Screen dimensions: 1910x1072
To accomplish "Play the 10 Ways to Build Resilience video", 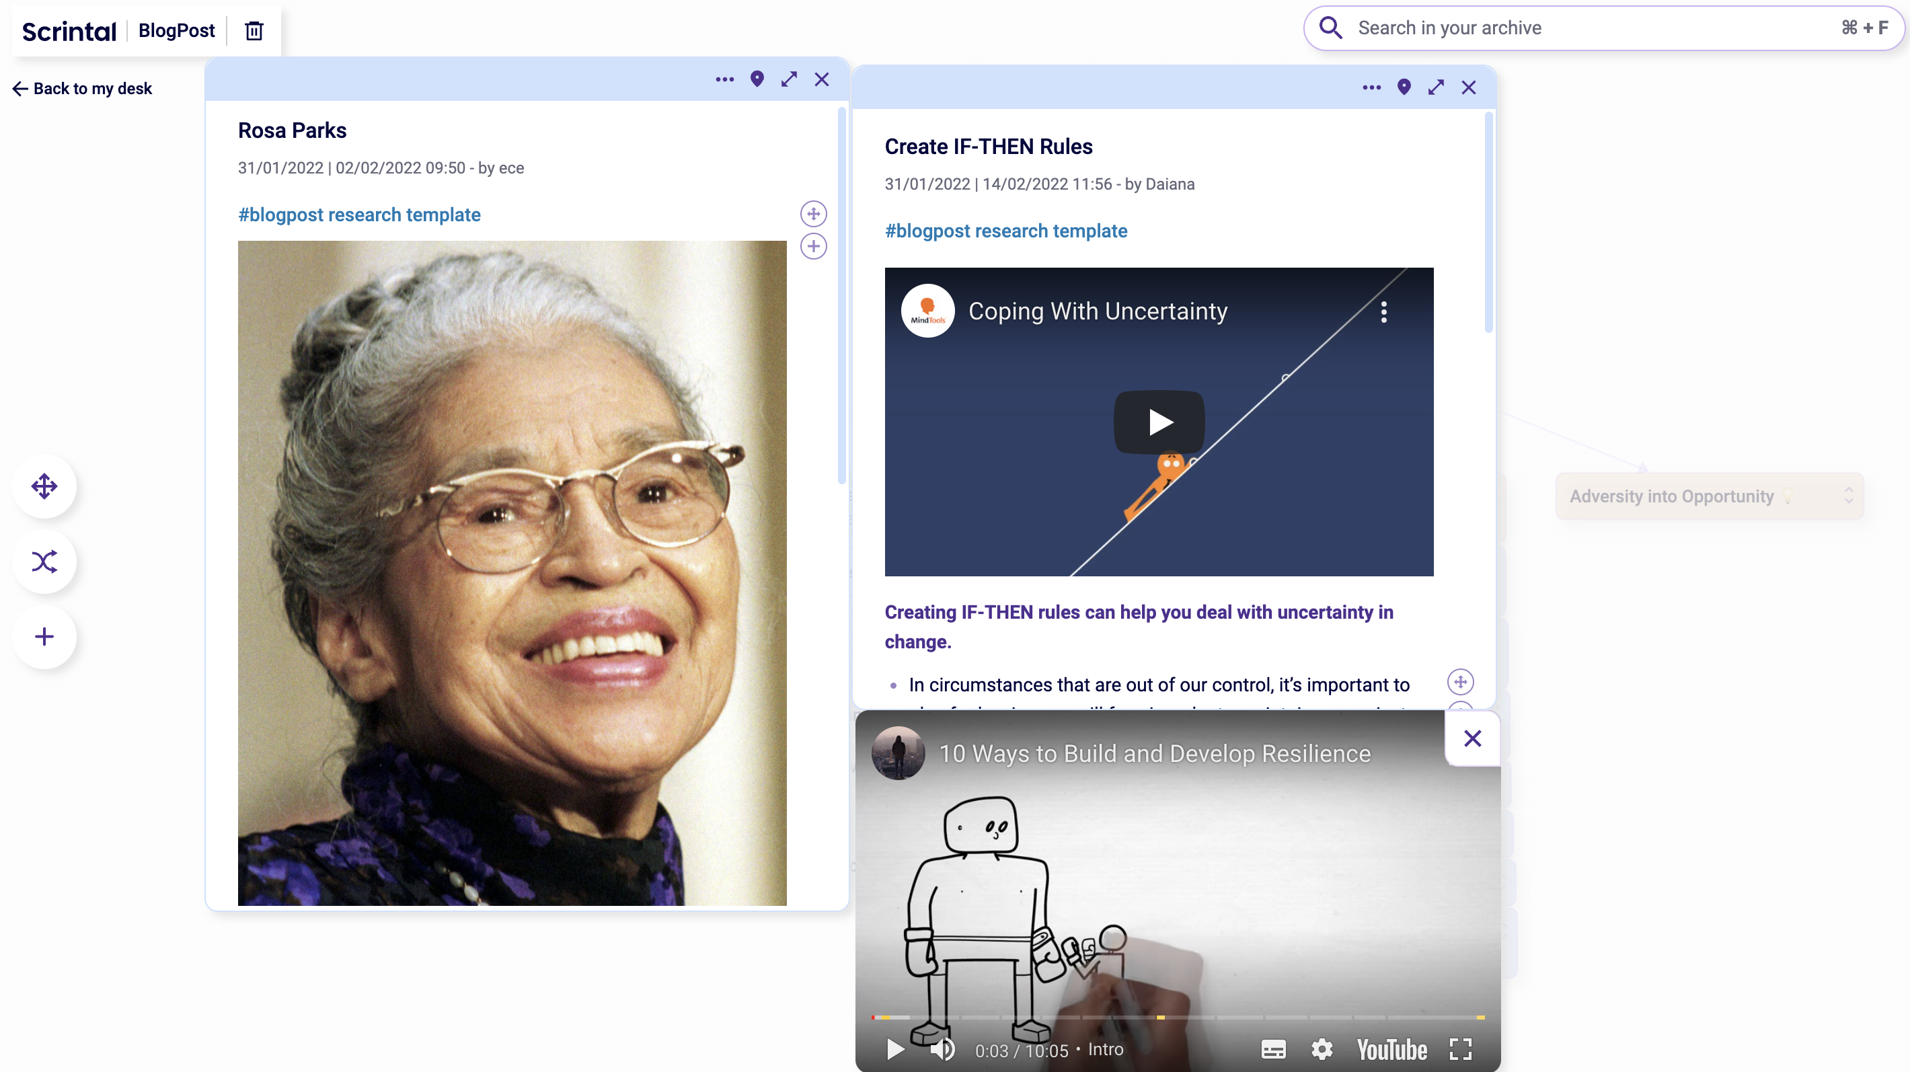I will (x=895, y=1050).
